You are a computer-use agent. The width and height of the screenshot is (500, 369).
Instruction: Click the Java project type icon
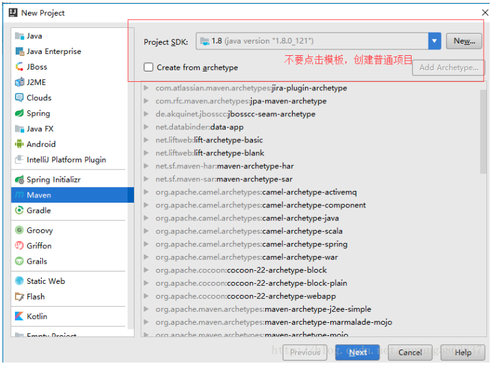point(20,36)
